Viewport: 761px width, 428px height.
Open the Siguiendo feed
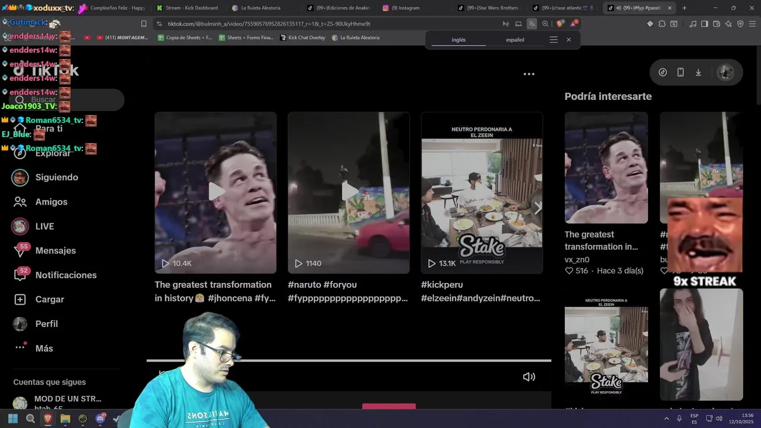[x=46, y=177]
